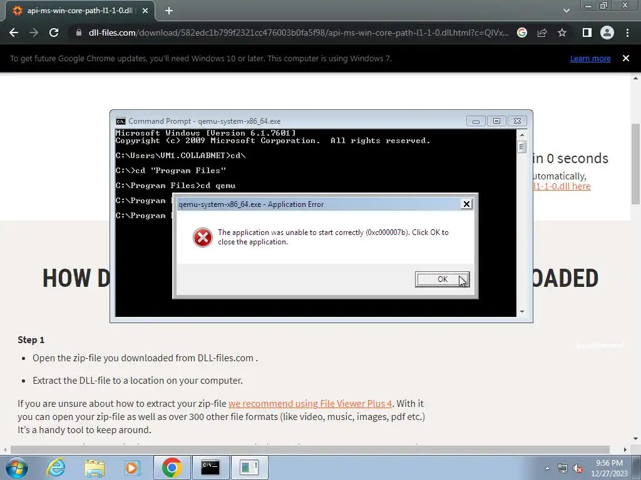The width and height of the screenshot is (641, 480).
Task: Open a new tab with the plus button
Action: click(169, 11)
